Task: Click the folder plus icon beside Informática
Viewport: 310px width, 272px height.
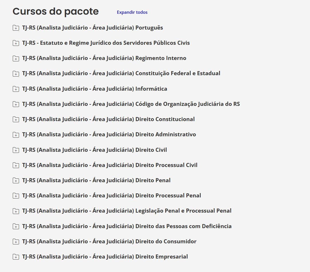Action: pos(16,89)
